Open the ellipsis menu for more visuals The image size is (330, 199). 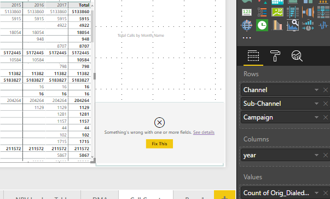point(247,38)
